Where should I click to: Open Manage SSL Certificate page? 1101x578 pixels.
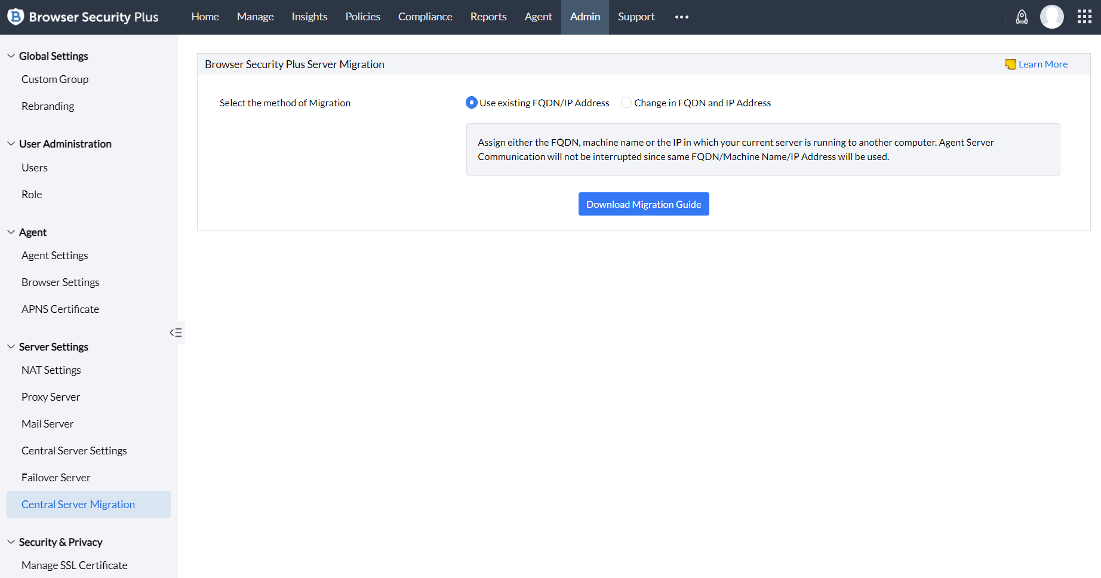point(75,565)
